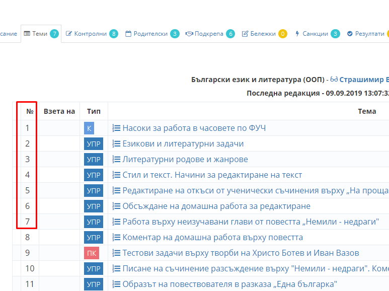Open topic Обсъждане на домашна работа за редактиране
Viewport: 389px width, 291px height.
(216, 206)
